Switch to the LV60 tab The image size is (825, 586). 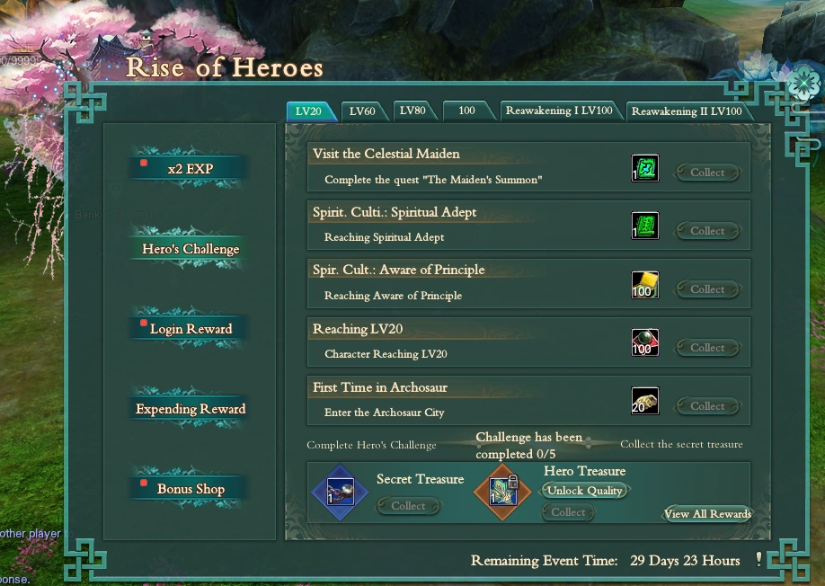(x=362, y=111)
